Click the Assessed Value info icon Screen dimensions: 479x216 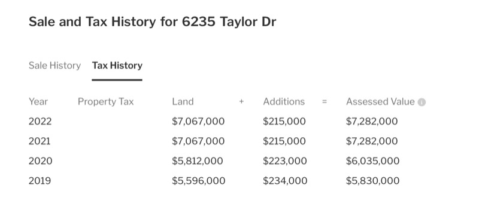point(422,102)
